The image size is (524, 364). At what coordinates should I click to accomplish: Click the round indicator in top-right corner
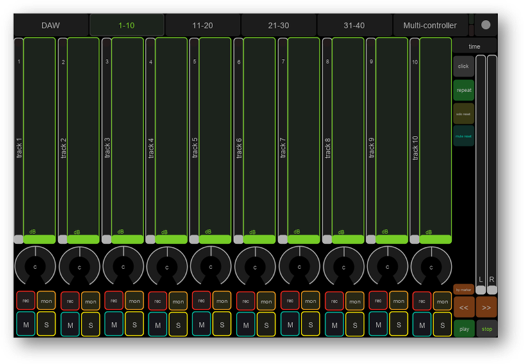pos(486,26)
